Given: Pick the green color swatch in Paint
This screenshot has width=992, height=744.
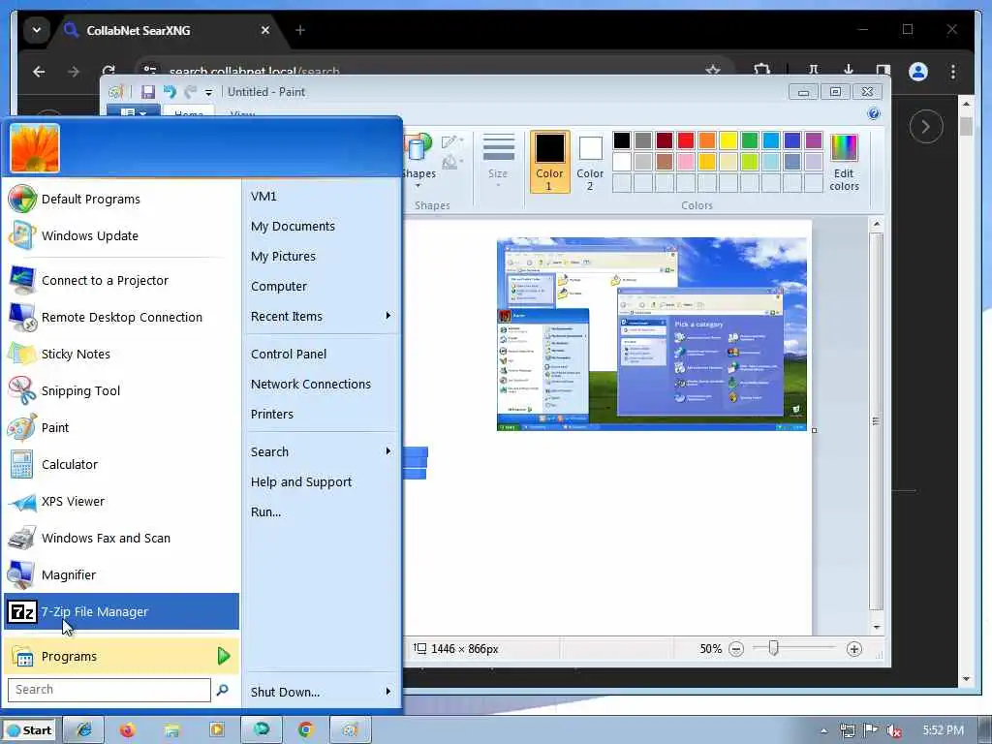Looking at the screenshot, I should [x=750, y=139].
